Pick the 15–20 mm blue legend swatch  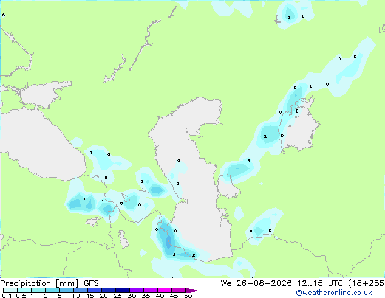[x=95, y=290]
